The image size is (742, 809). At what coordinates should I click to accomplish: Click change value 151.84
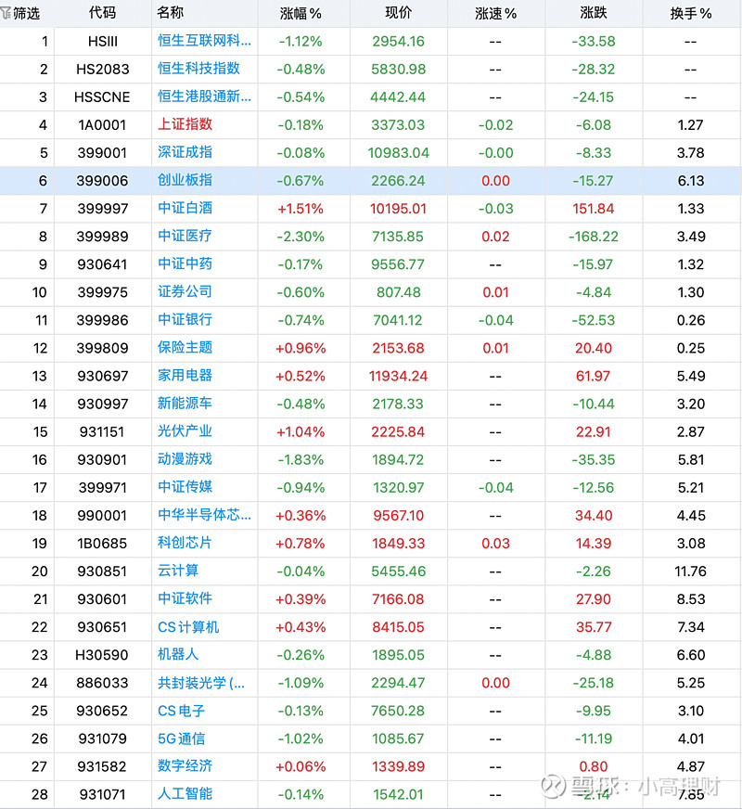[593, 209]
